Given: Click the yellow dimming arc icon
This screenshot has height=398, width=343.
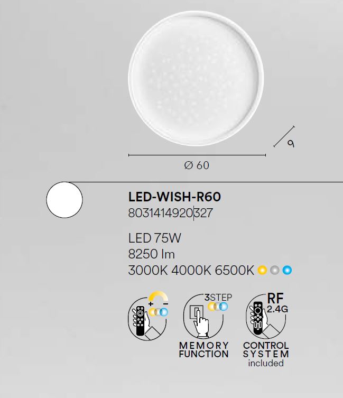Looking at the screenshot, I should point(158,296).
